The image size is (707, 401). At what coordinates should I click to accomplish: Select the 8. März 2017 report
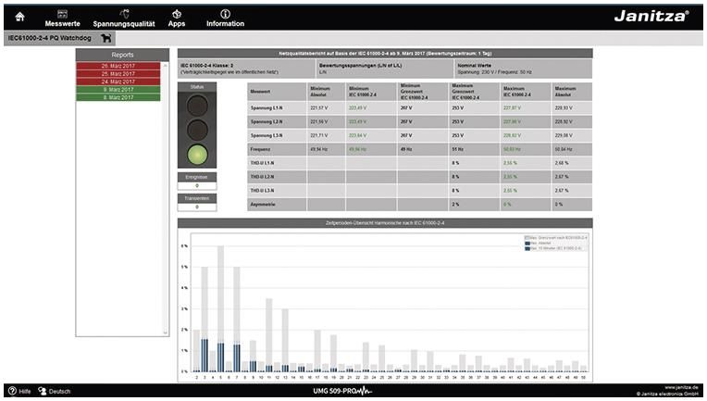118,96
